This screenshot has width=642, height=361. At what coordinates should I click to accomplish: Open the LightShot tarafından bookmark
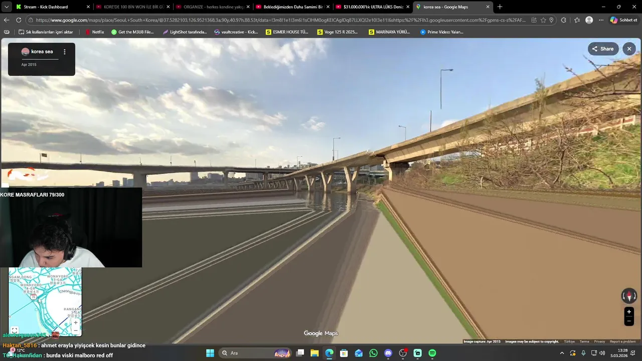click(x=185, y=32)
